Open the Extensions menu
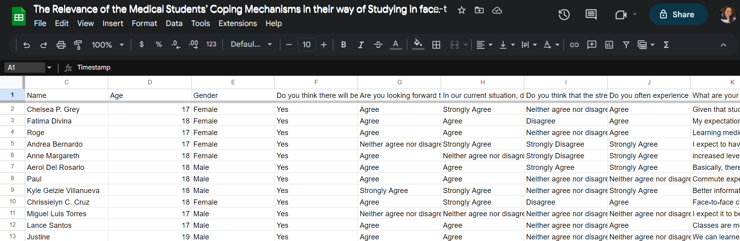Image resolution: width=740 pixels, height=241 pixels. [238, 24]
